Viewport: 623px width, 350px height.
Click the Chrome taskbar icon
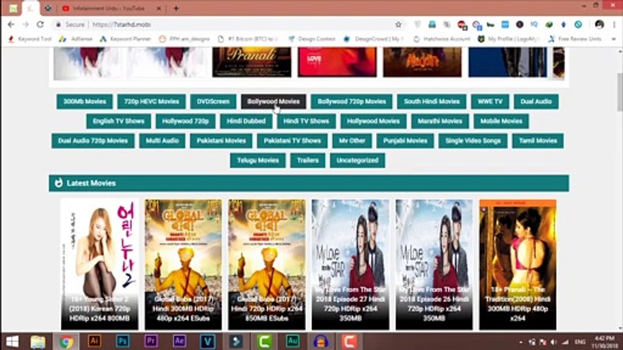pos(66,342)
